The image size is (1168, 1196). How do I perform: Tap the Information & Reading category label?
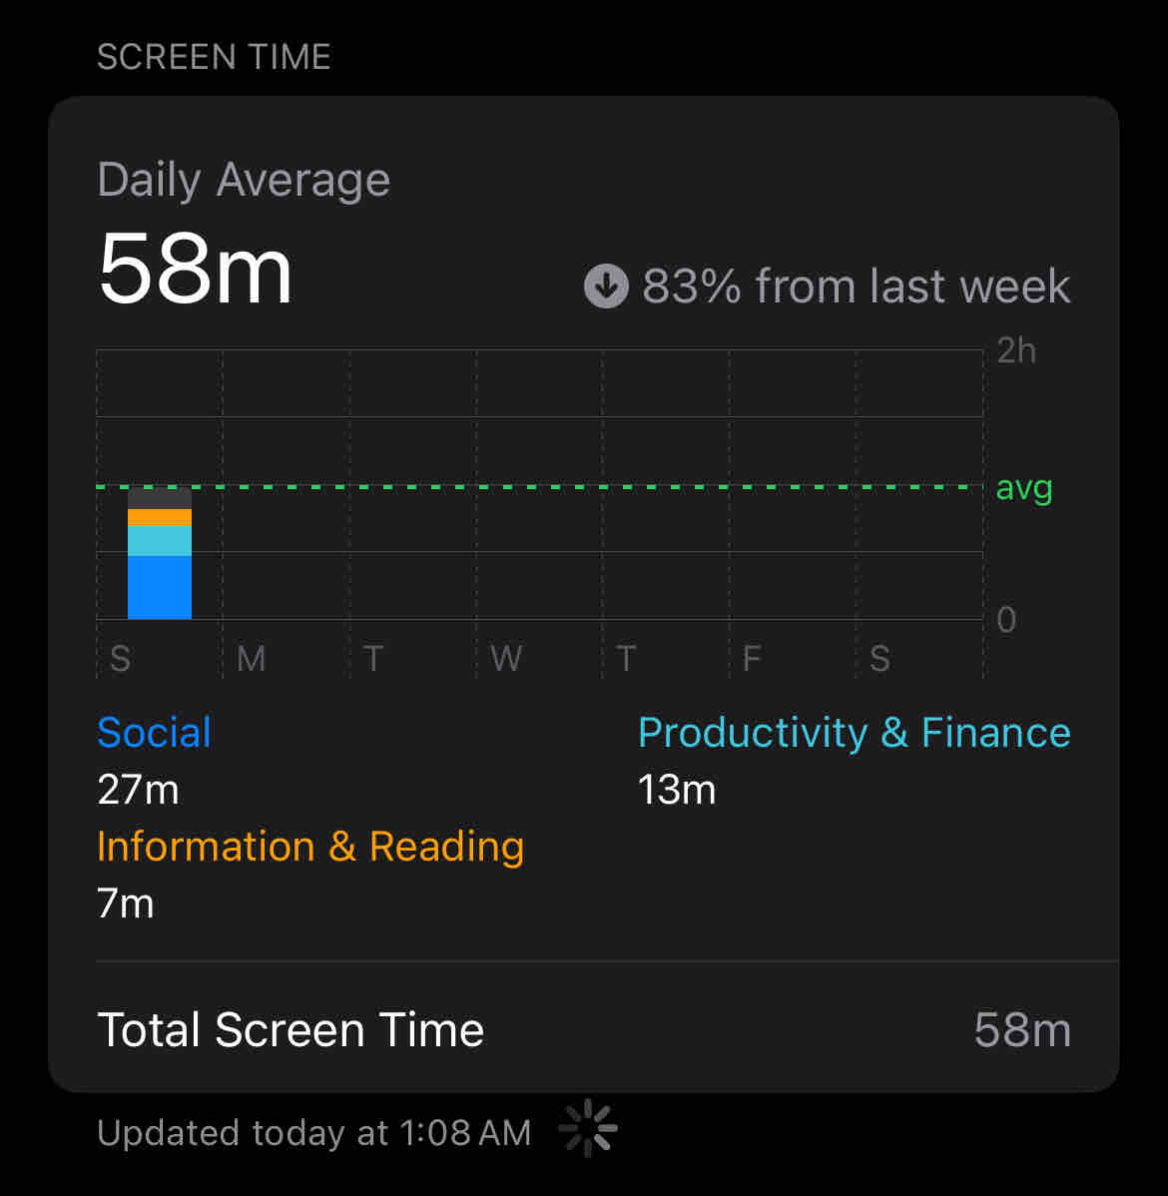[x=310, y=847]
